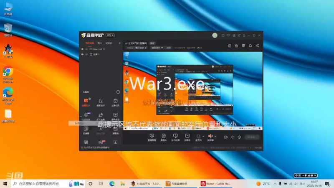Switch to the 11对战平台 taskbar window

(x=146, y=183)
